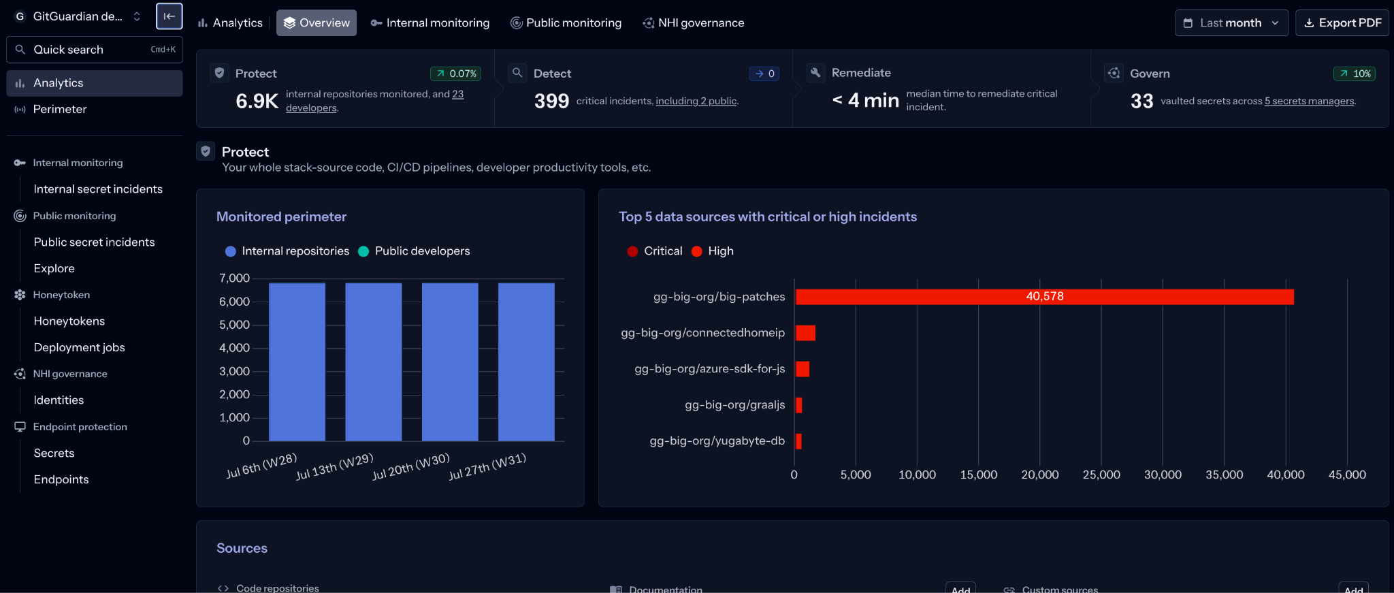Open Secrets under Endpoint protection
The height and width of the screenshot is (593, 1394).
(54, 453)
